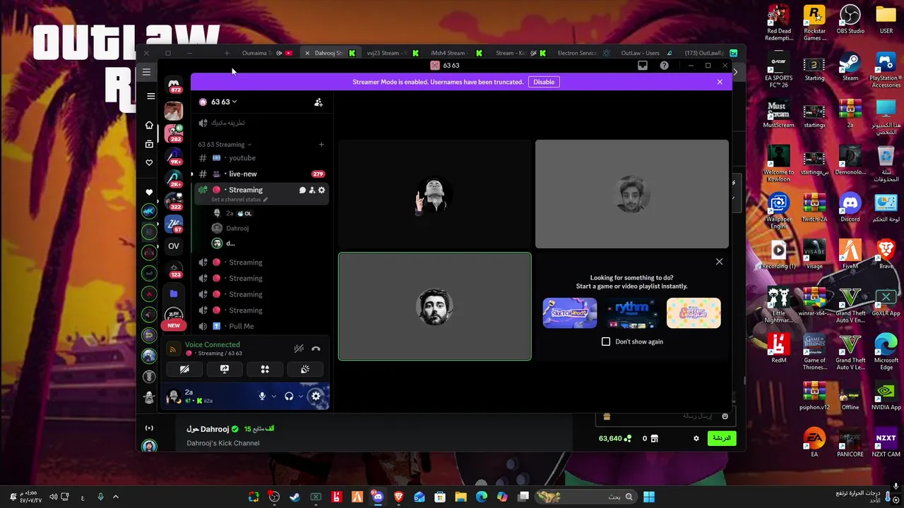Click disconnect phone icon in Voice Connected panel
Screen dimensions: 904x508
click(x=316, y=349)
